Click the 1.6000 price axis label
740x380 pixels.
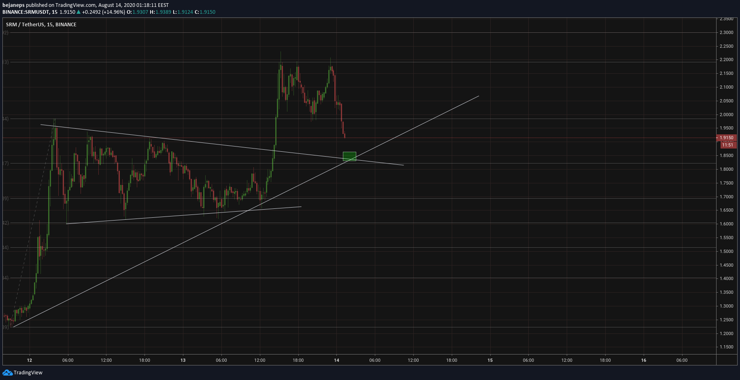click(726, 224)
